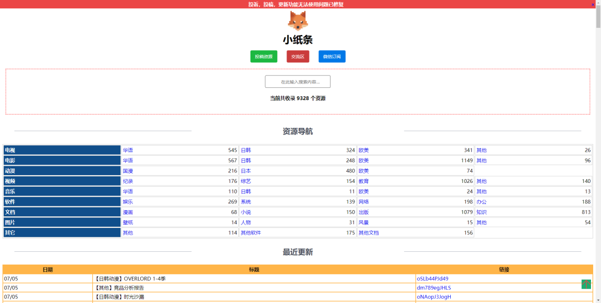Select 壁纸 in the 图片 row
This screenshot has width=601, height=303.
[128, 222]
